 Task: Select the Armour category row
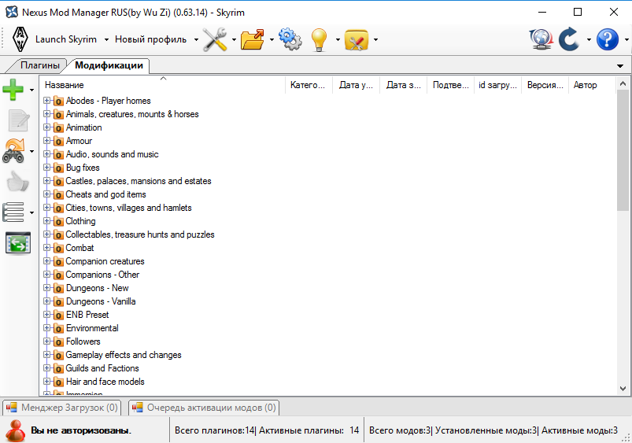(x=79, y=141)
